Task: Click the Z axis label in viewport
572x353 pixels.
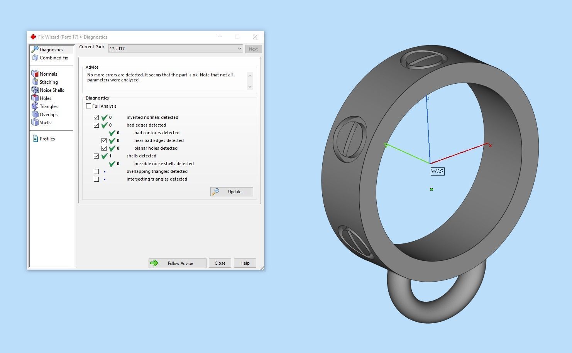Action: pyautogui.click(x=428, y=98)
